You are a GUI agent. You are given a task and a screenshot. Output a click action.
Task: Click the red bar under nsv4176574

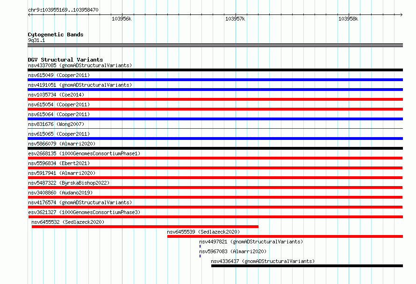[x=215, y=207]
